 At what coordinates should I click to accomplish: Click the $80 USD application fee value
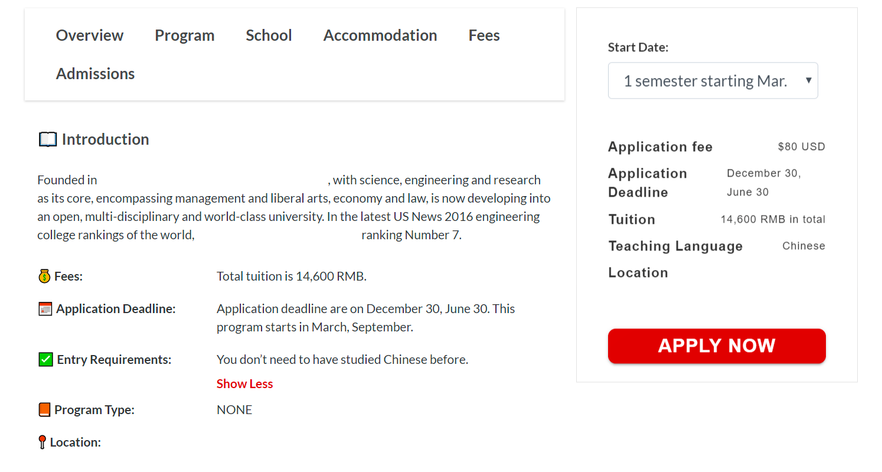click(801, 147)
